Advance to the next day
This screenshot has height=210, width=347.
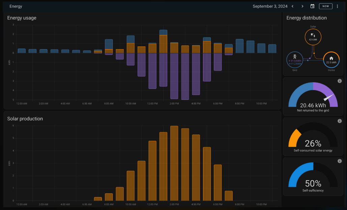click(x=302, y=6)
